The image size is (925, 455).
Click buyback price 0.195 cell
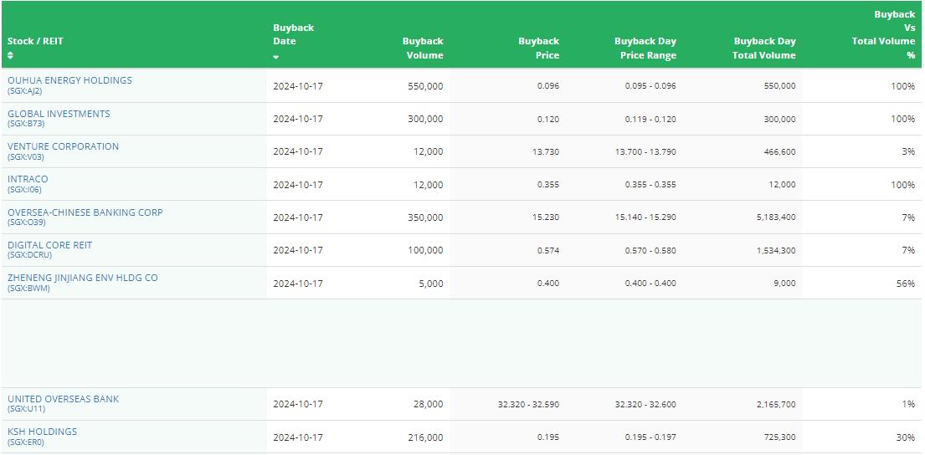(x=548, y=437)
